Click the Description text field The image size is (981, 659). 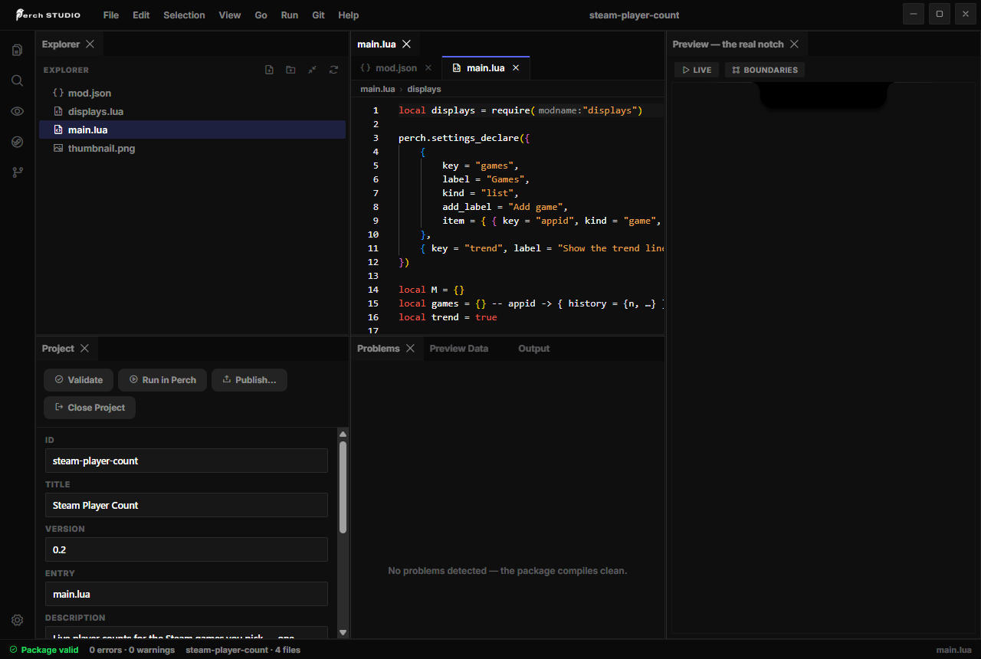[x=186, y=633]
